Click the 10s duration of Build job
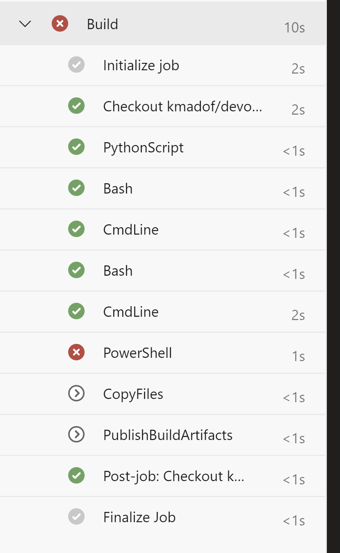 294,28
